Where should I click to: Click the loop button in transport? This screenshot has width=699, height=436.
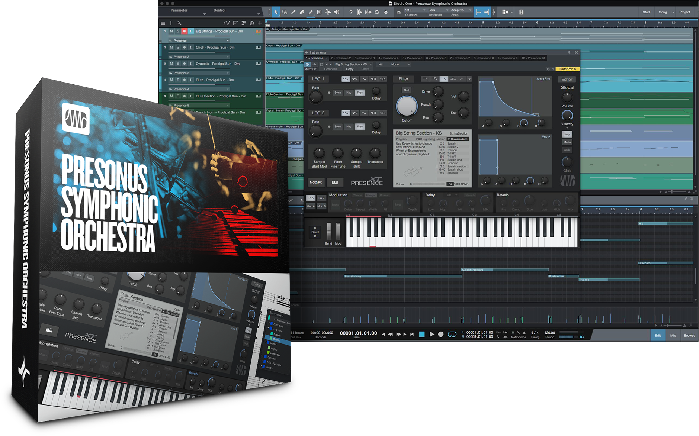(x=452, y=334)
